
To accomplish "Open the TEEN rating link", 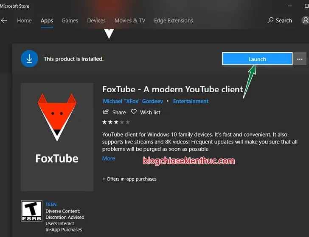I will click(x=51, y=204).
